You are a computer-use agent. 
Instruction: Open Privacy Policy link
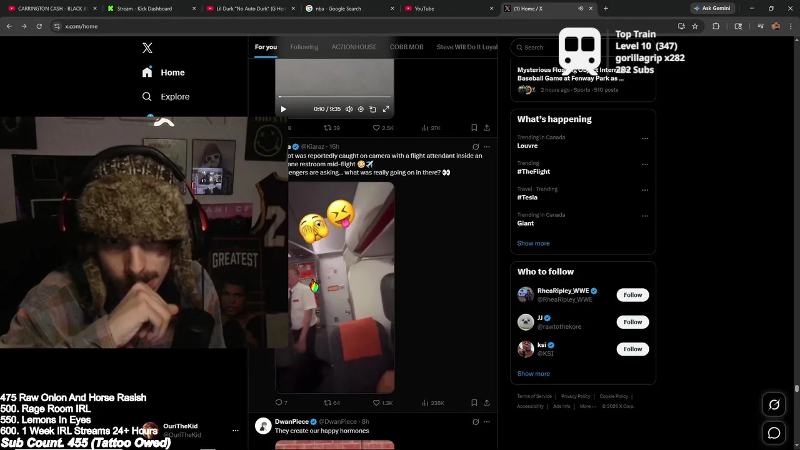coord(576,396)
